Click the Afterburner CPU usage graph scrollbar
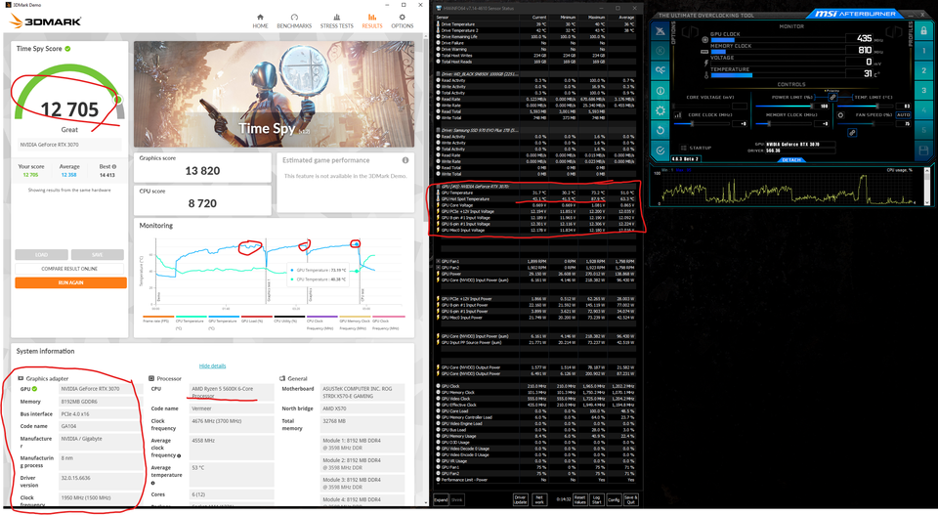 coord(926,187)
